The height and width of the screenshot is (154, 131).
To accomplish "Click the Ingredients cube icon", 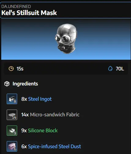I will click(x=7, y=84).
